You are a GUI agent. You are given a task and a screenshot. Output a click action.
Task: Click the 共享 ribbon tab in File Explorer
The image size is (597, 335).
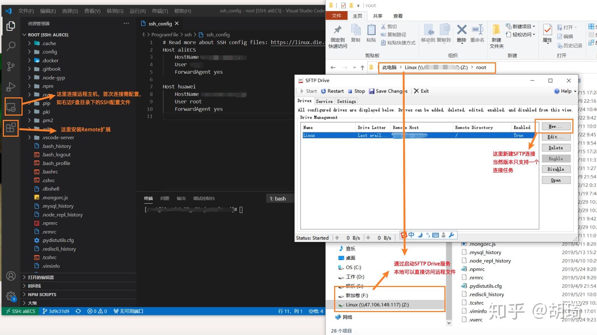tap(377, 16)
